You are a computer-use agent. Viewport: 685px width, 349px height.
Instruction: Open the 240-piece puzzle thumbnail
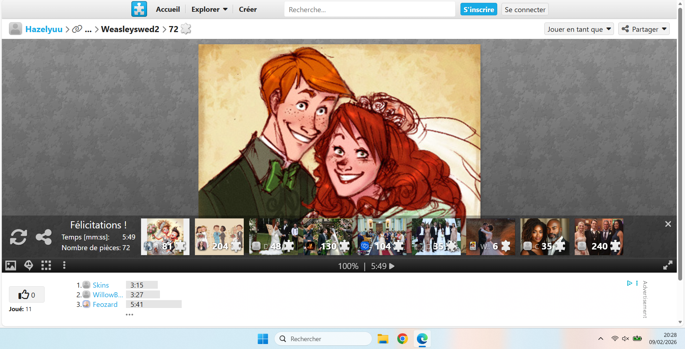coord(599,237)
